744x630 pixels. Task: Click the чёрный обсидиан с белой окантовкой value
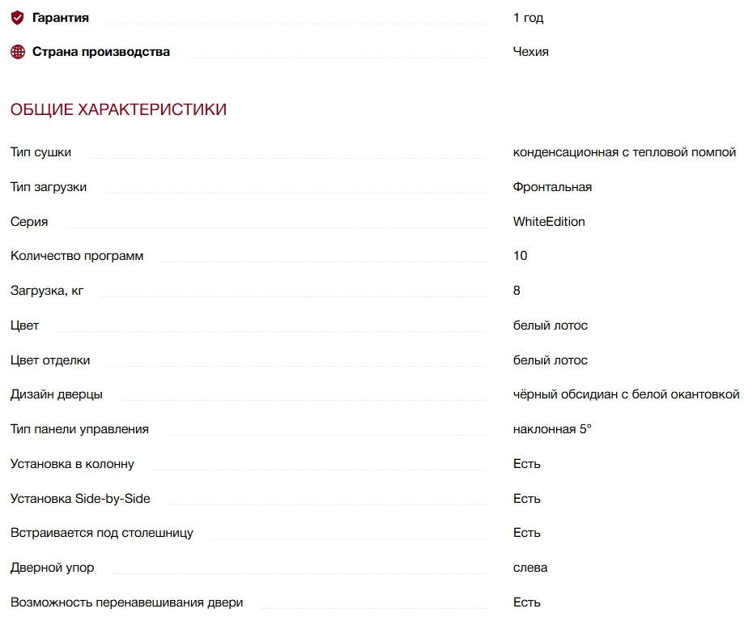pos(626,394)
